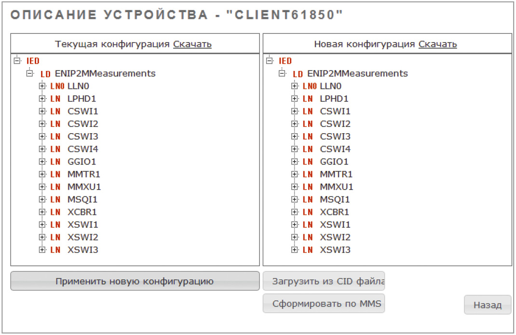Collapse the IED node in current configuration
516x335 pixels.
pos(17,61)
